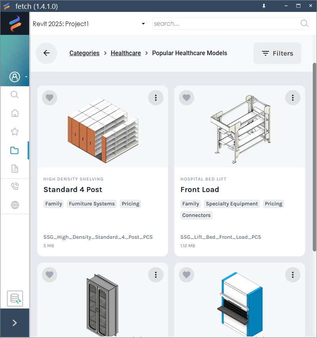This screenshot has width=317, height=338.
Task: Toggle heart on Front Load bed lift
Action: coord(187,98)
